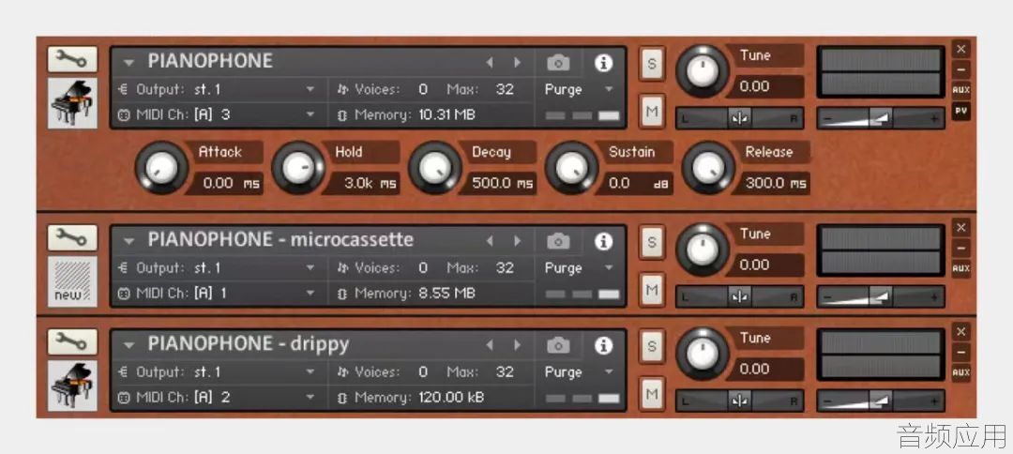Click the Memory 120.00 kB readout

pos(451,398)
